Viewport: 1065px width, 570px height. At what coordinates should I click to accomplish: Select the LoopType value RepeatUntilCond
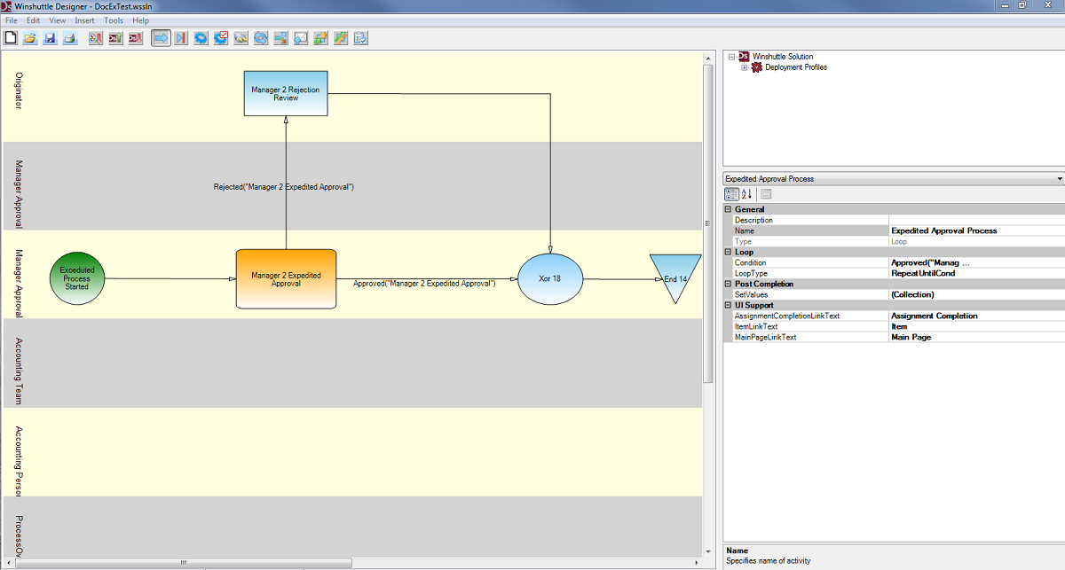pyautogui.click(x=976, y=273)
